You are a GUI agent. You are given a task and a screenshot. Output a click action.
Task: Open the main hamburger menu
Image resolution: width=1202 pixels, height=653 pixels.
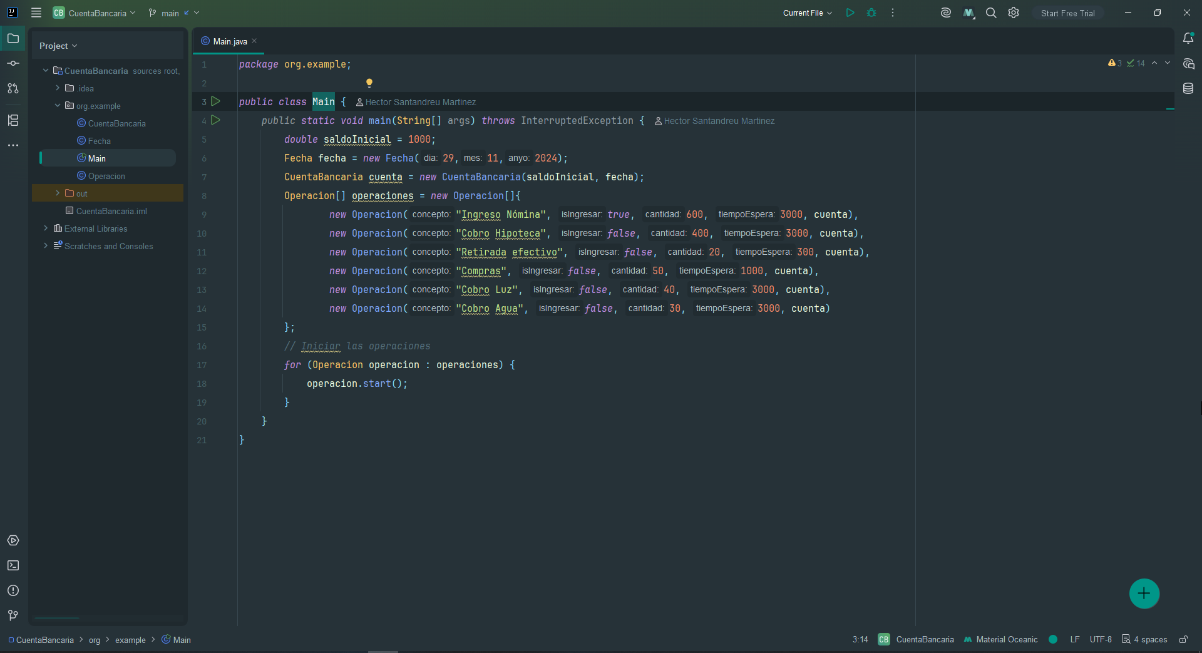coord(36,13)
